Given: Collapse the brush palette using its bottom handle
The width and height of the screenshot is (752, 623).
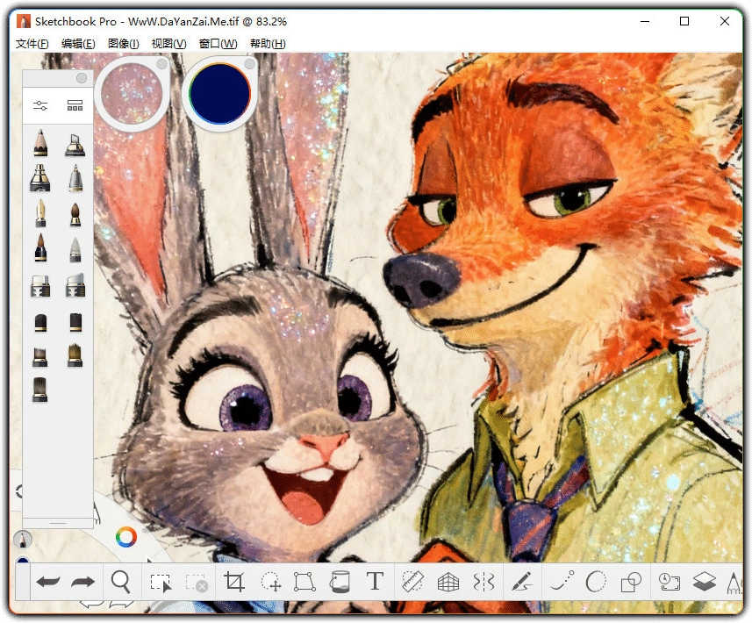Looking at the screenshot, I should (x=58, y=524).
